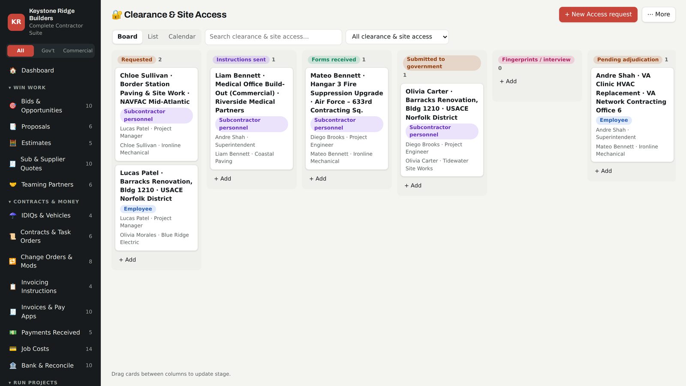
Task: Switch to the Board view tab
Action: pos(127,37)
